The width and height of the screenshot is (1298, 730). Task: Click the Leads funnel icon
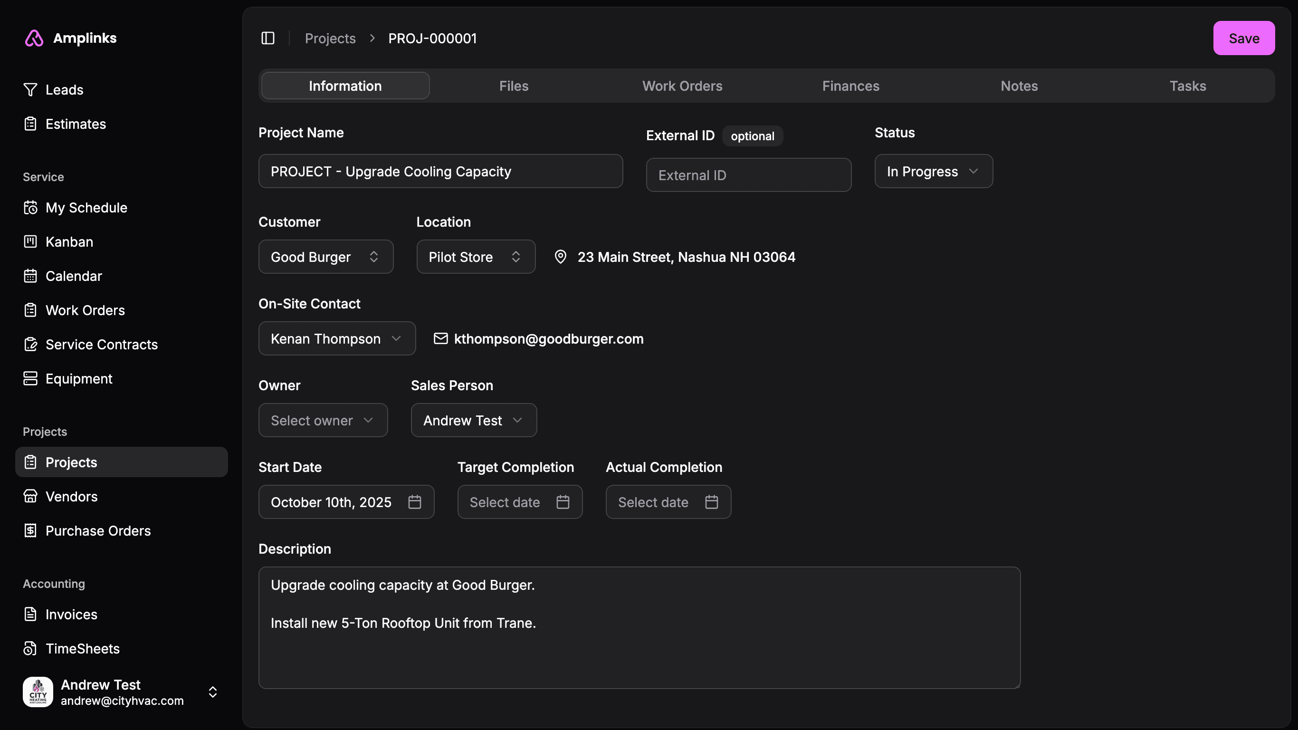pyautogui.click(x=30, y=90)
